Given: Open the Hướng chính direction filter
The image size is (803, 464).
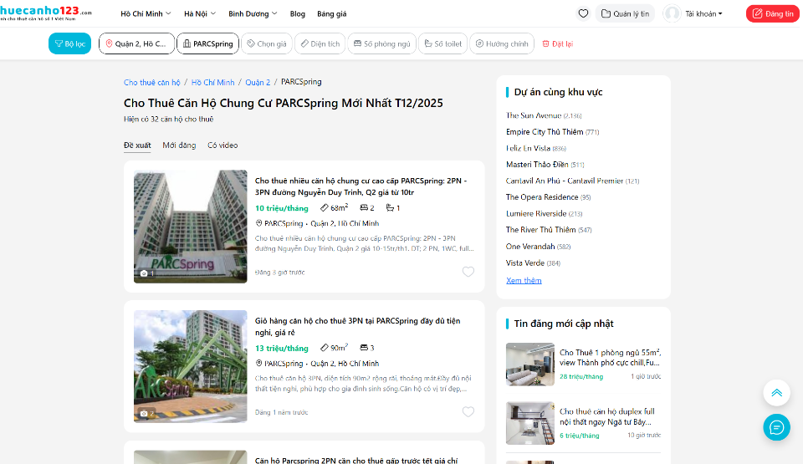Looking at the screenshot, I should pyautogui.click(x=502, y=43).
